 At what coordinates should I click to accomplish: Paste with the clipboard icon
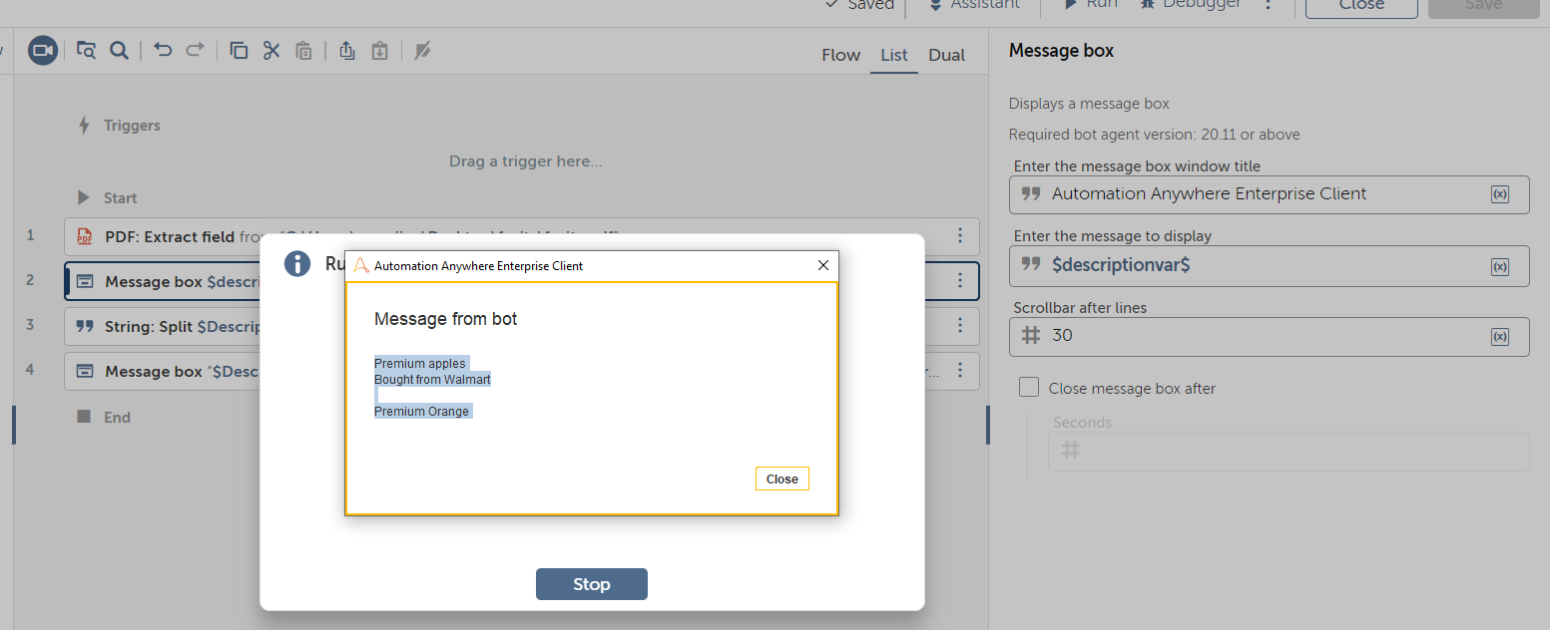tap(304, 51)
